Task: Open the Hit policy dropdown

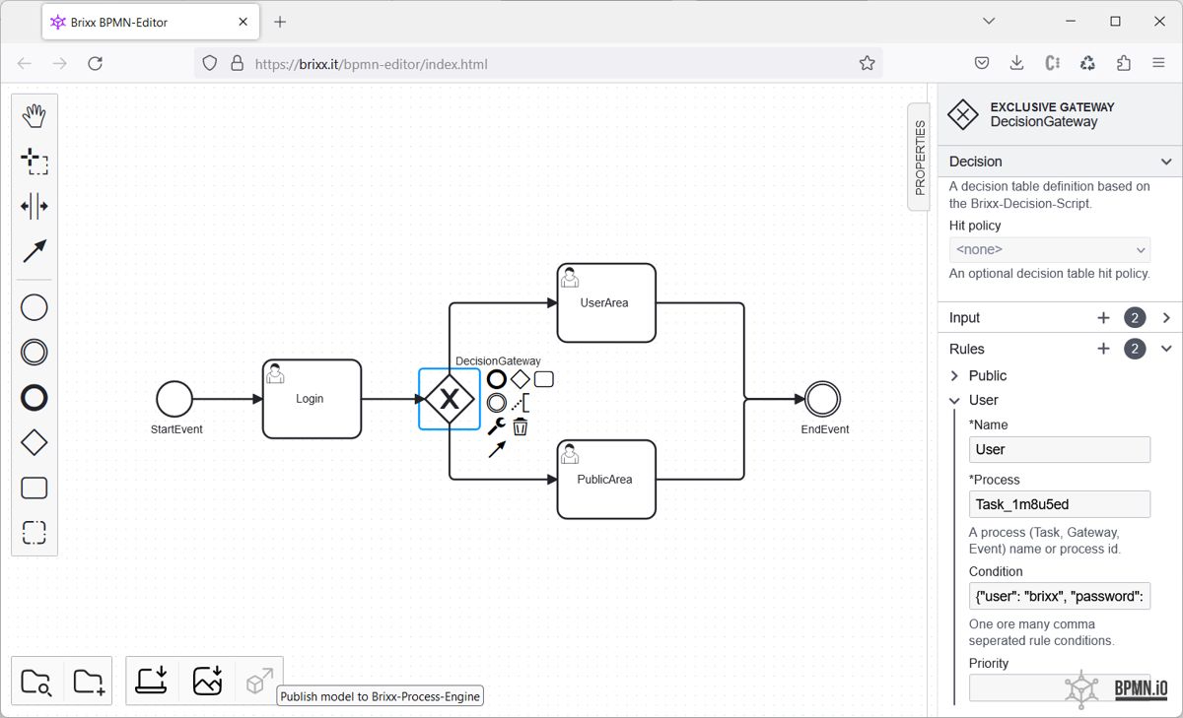Action: click(x=1050, y=250)
